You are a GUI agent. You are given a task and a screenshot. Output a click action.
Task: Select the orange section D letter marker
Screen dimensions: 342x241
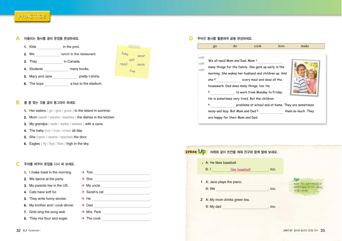pyautogui.click(x=191, y=39)
